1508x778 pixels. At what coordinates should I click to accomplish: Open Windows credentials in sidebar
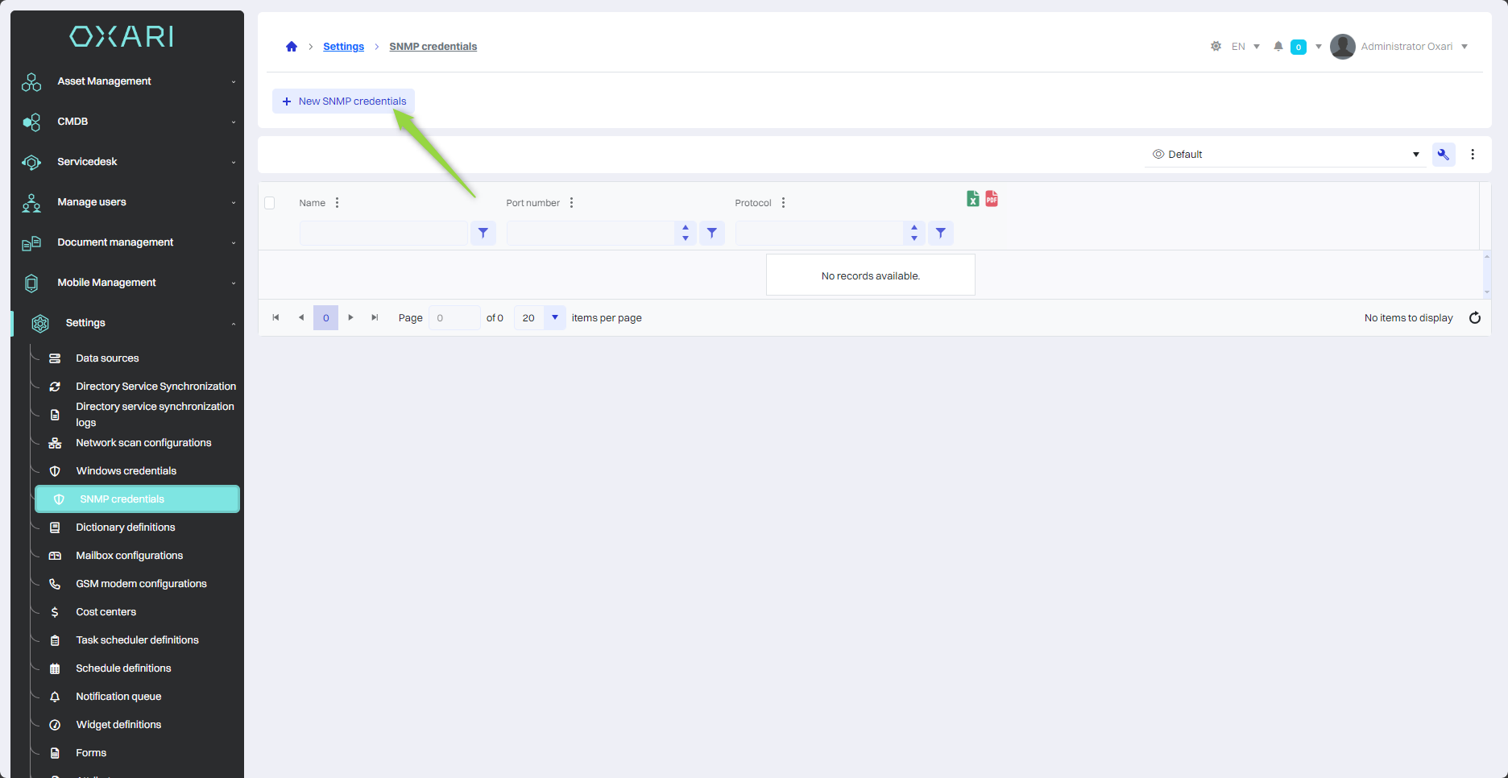(126, 471)
